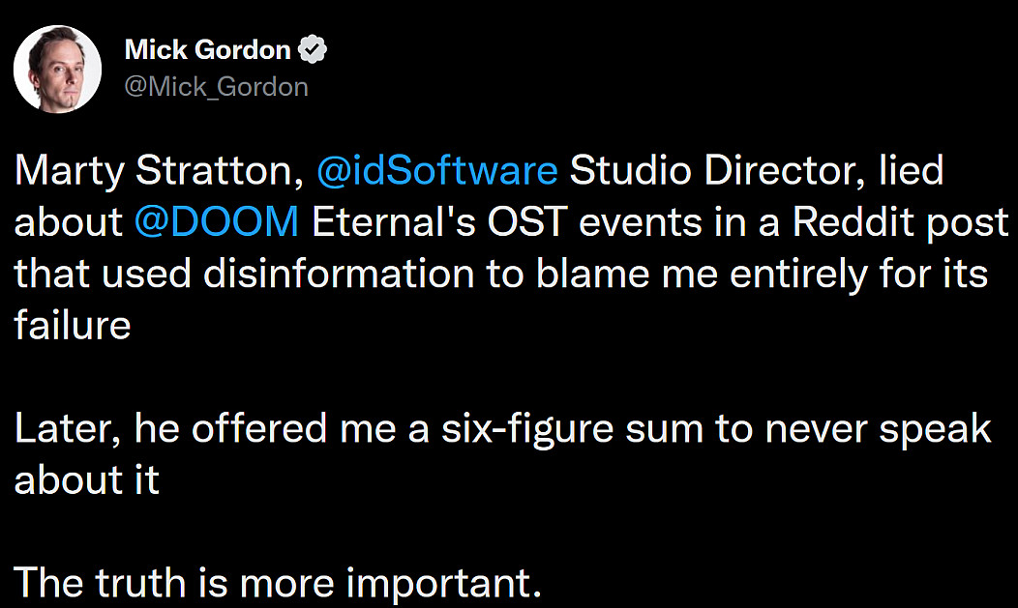The height and width of the screenshot is (608, 1018).
Task: Click the blue verified badge icon
Action: click(x=314, y=50)
